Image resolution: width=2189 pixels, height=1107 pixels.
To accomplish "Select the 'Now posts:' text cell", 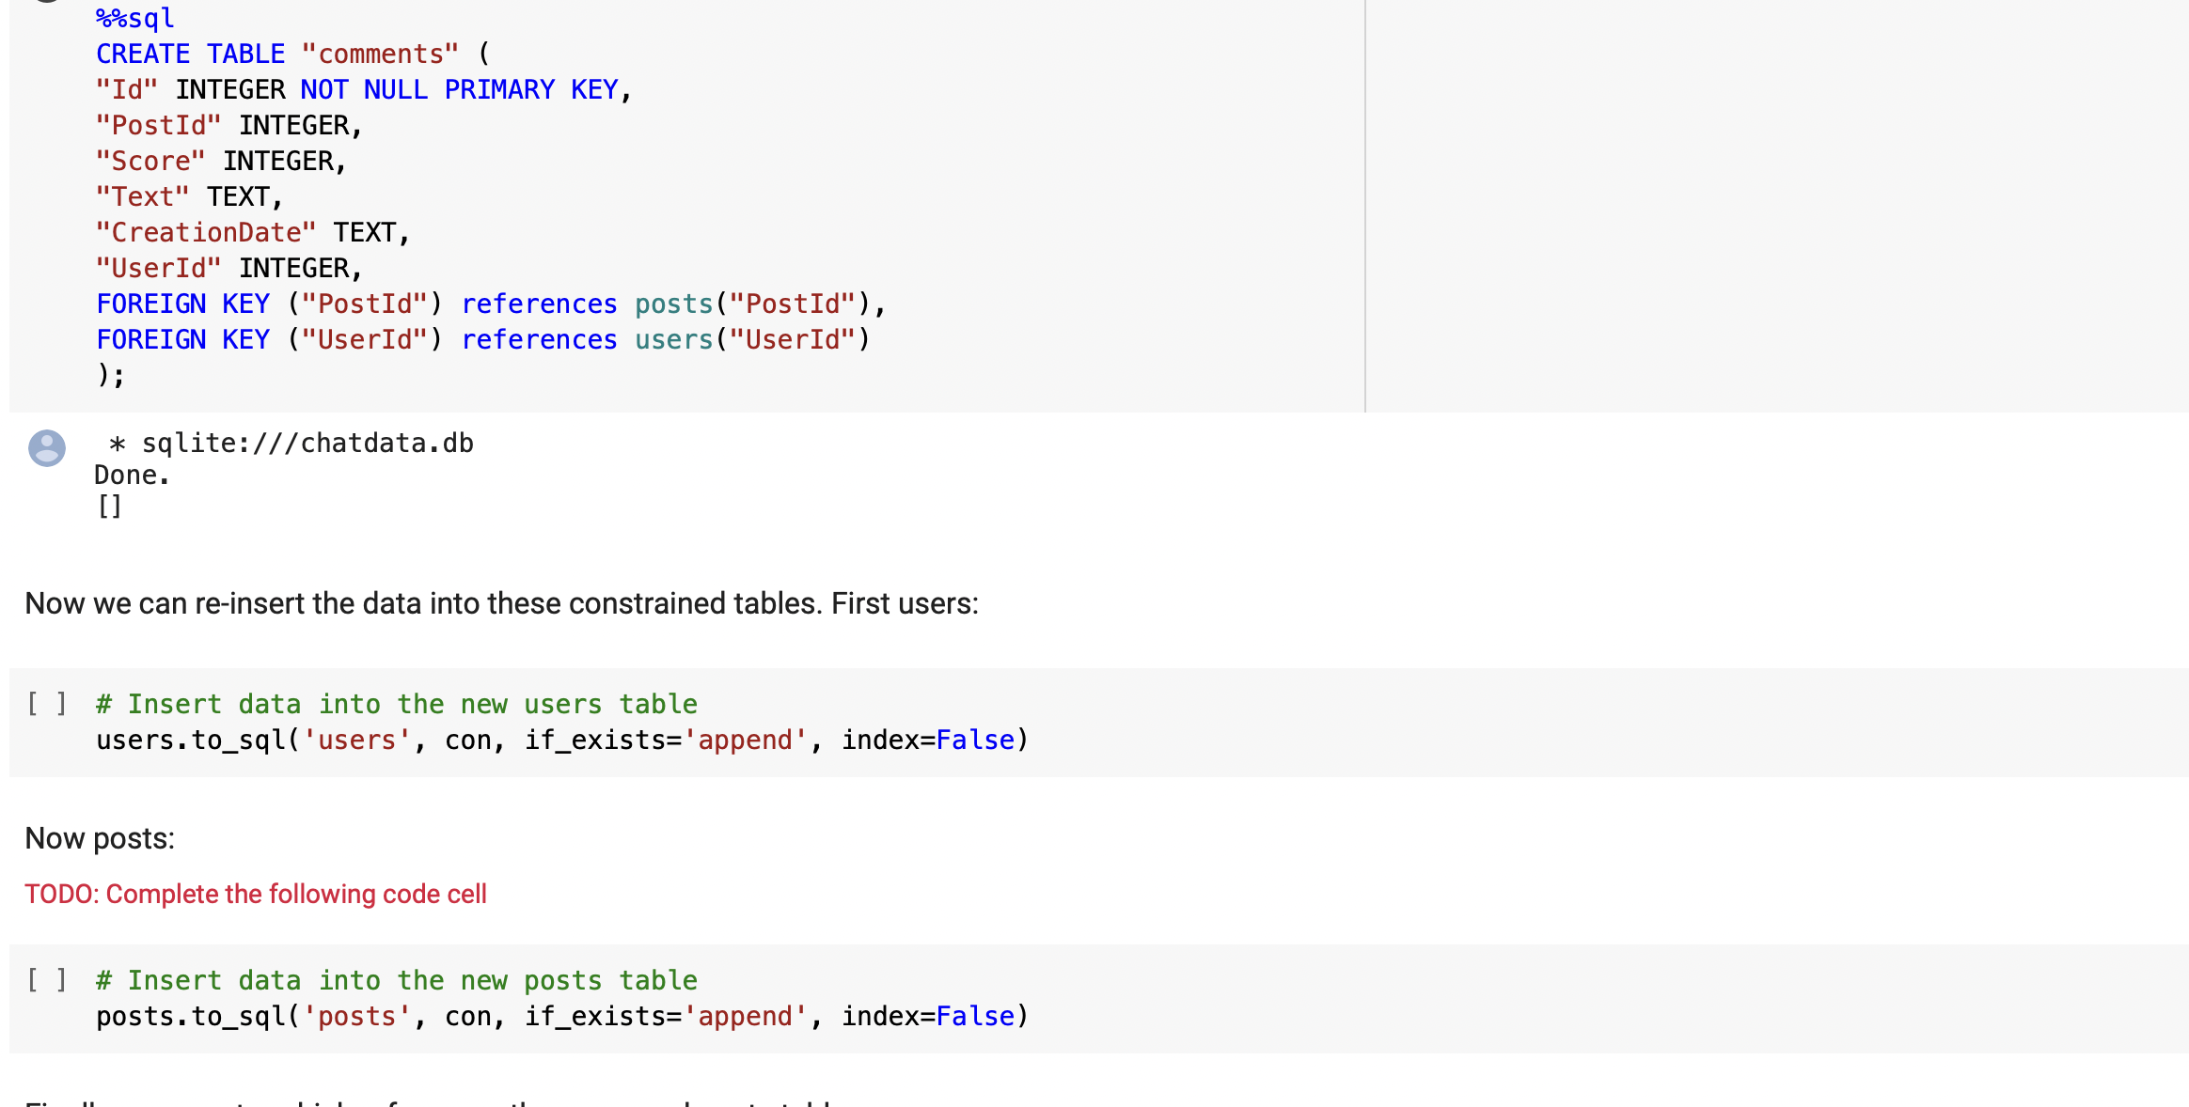I will point(100,838).
